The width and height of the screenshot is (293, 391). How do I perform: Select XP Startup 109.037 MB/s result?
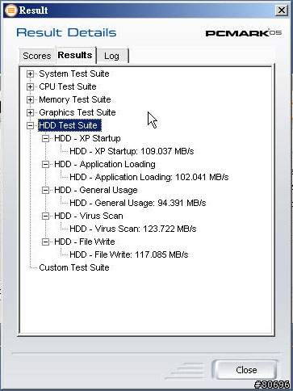(x=132, y=151)
